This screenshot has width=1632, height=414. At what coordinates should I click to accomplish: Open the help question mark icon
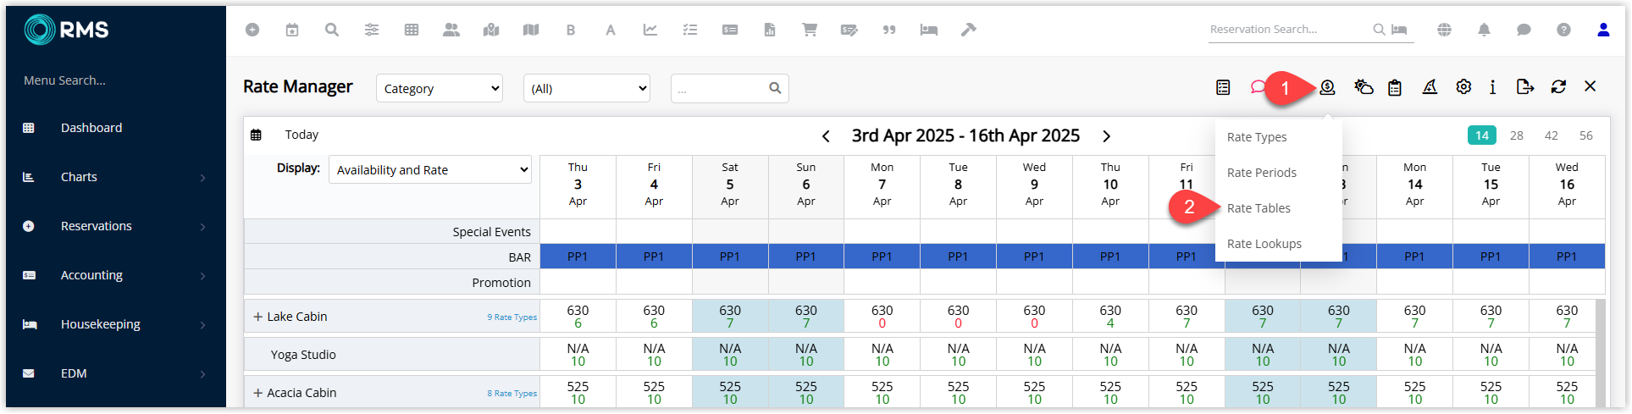(1563, 30)
